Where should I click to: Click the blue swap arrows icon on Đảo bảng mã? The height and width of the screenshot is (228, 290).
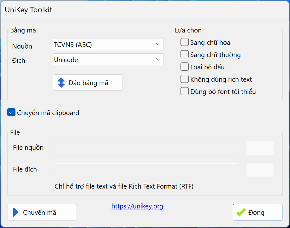pos(62,82)
